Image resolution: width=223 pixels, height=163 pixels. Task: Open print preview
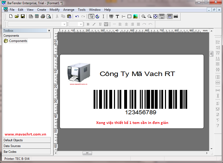click(x=49, y=16)
